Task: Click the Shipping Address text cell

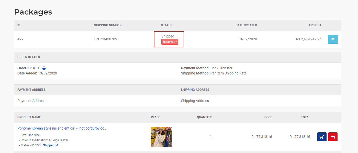Action: (195, 101)
